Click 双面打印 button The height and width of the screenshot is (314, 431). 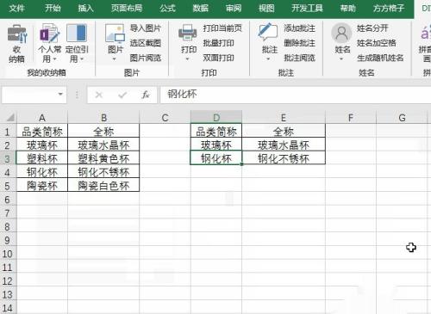coord(218,58)
